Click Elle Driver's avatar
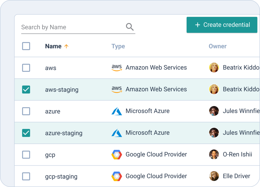The image size is (260, 187). point(214,176)
